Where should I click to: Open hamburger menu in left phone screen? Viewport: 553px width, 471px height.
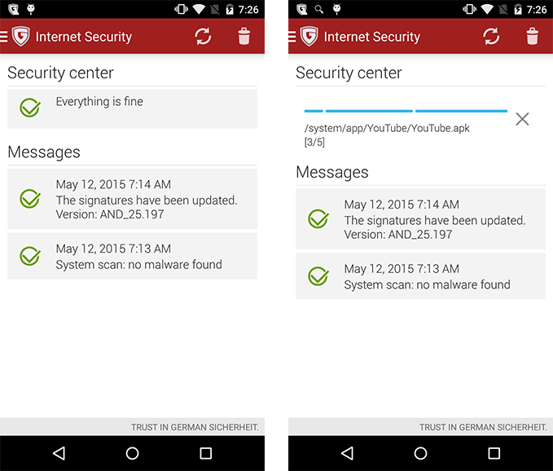coord(3,37)
